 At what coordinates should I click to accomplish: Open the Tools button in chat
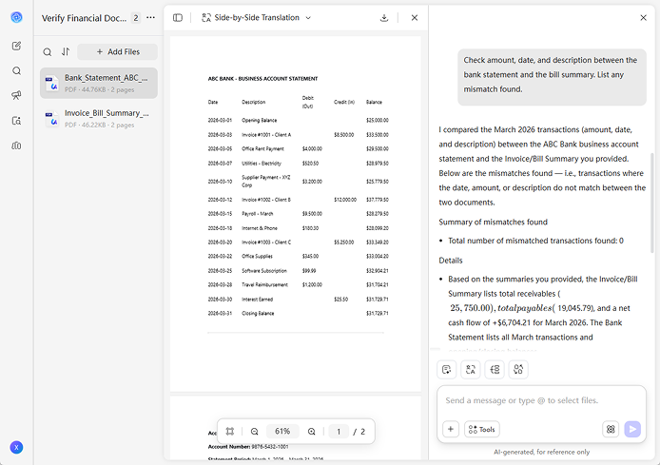[482, 429]
